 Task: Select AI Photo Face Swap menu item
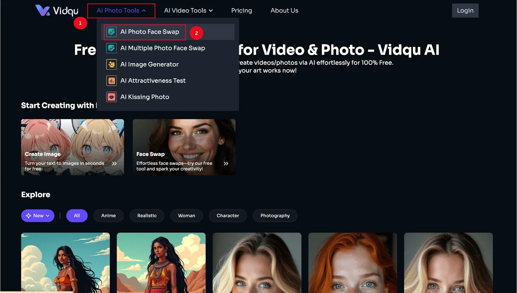pos(168,32)
